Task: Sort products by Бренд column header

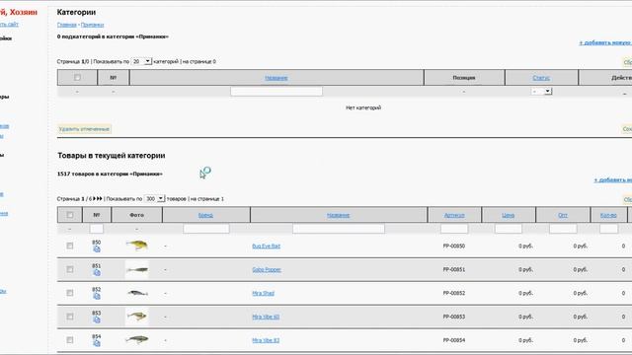Action: coord(205,215)
